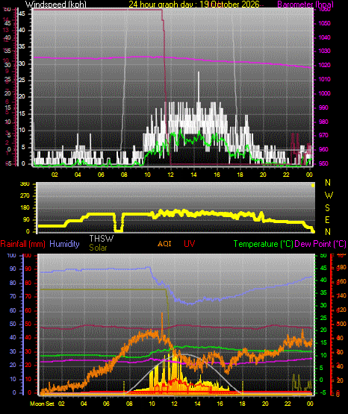Click the 14 hour label under the bottom graph

[197, 404]
